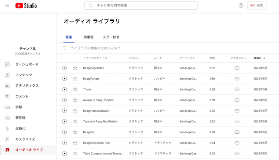The width and height of the screenshot is (279, 160).
Task: Star the Raag Bageshree track
Action: tap(75, 68)
